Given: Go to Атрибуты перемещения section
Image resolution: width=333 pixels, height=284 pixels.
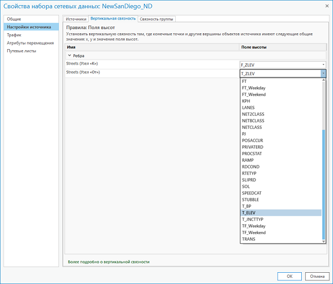Looking at the screenshot, I should [x=30, y=43].
